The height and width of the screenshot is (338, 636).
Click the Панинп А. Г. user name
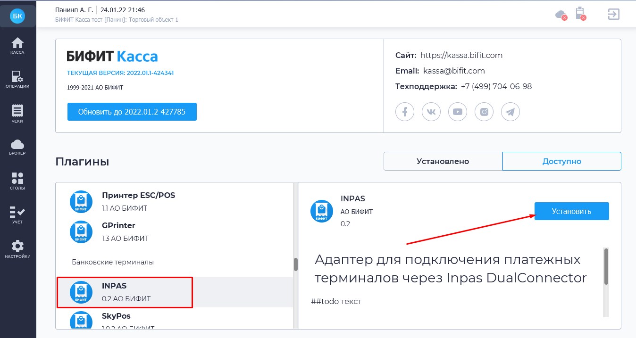74,9
